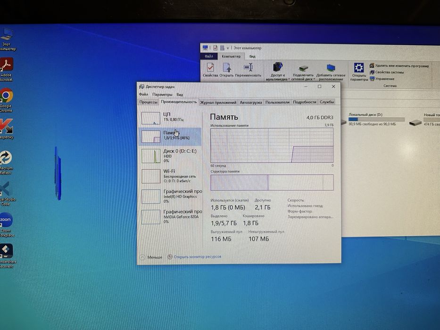Screen dimensions: 440x330
Task: Open quick access toolbar customize dropdown arrow
Action: coord(228,48)
